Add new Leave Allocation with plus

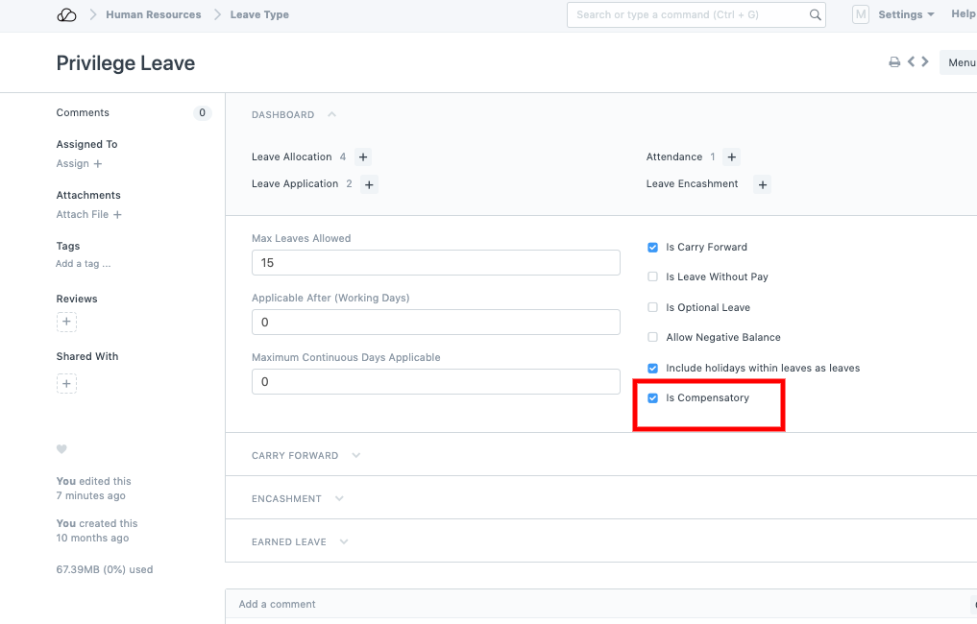tap(363, 157)
